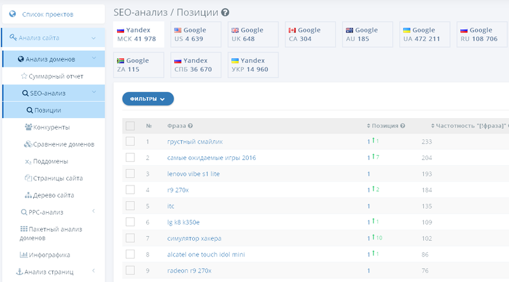The width and height of the screenshot is (509, 282).
Task: Open the Список проектов link
Action: [48, 14]
